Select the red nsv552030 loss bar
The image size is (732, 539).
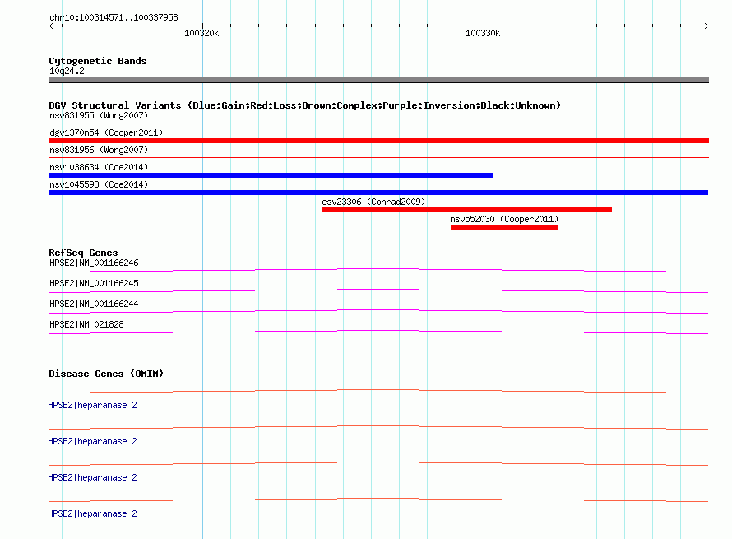[504, 227]
